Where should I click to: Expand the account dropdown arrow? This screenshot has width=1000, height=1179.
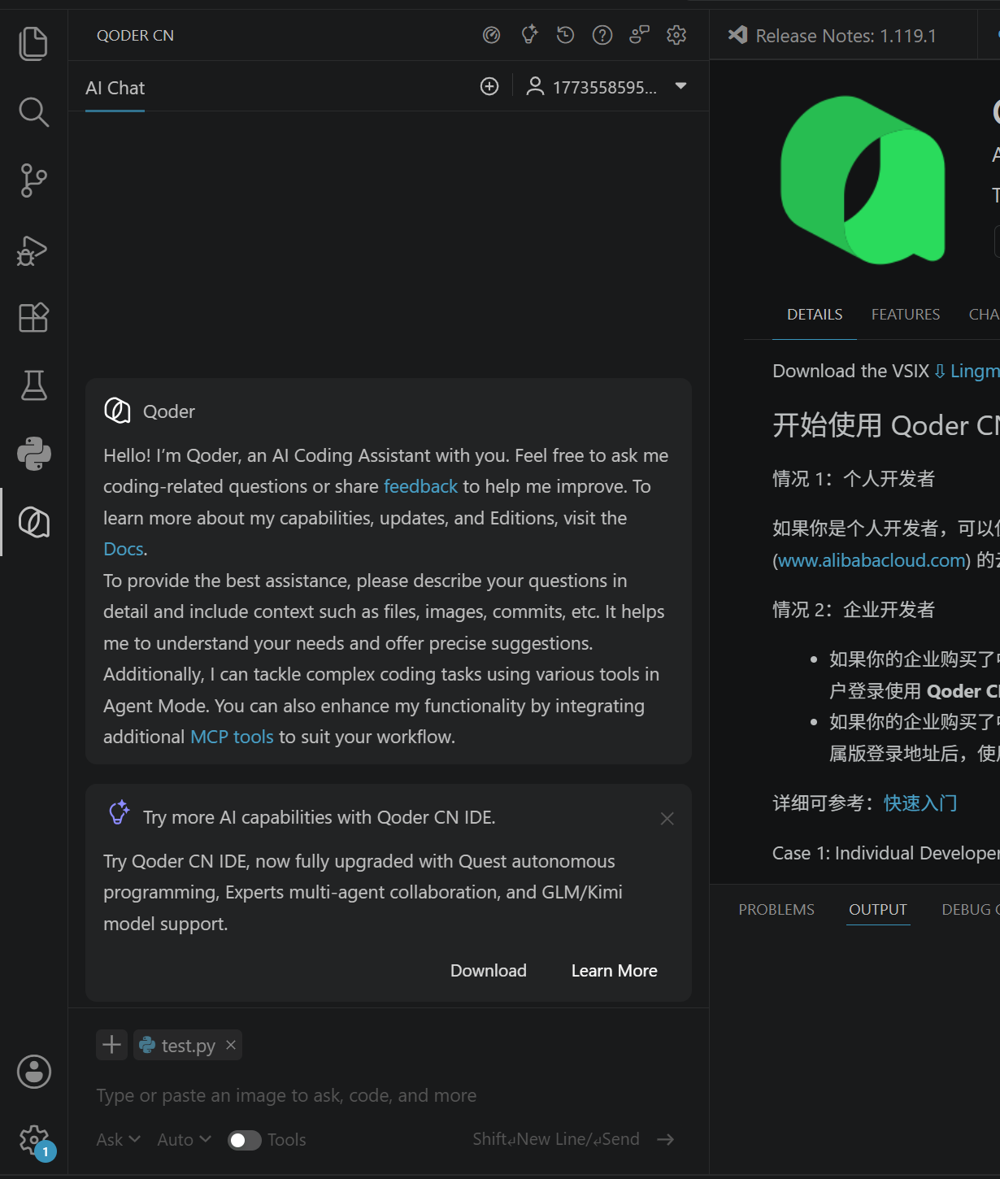click(681, 85)
